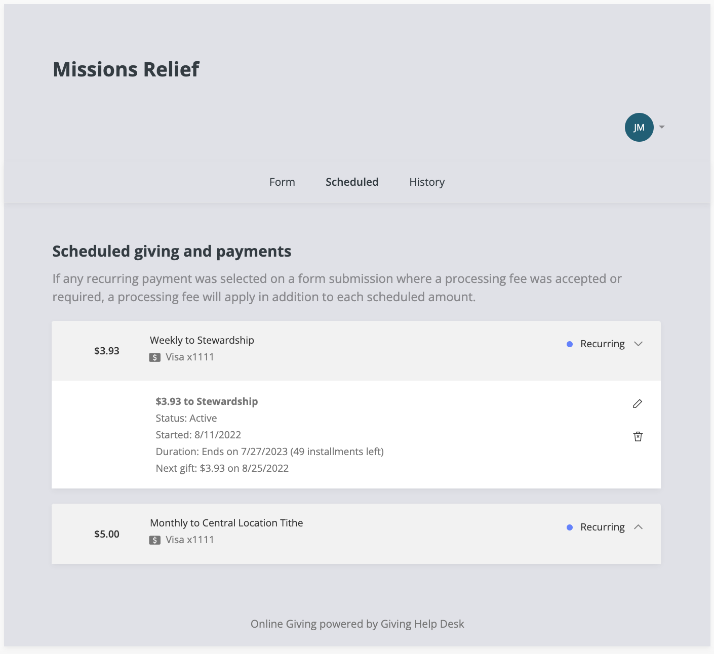The height and width of the screenshot is (654, 714).
Task: Click the card icon beside Visa x1111 under Monthly
Action: coord(155,540)
